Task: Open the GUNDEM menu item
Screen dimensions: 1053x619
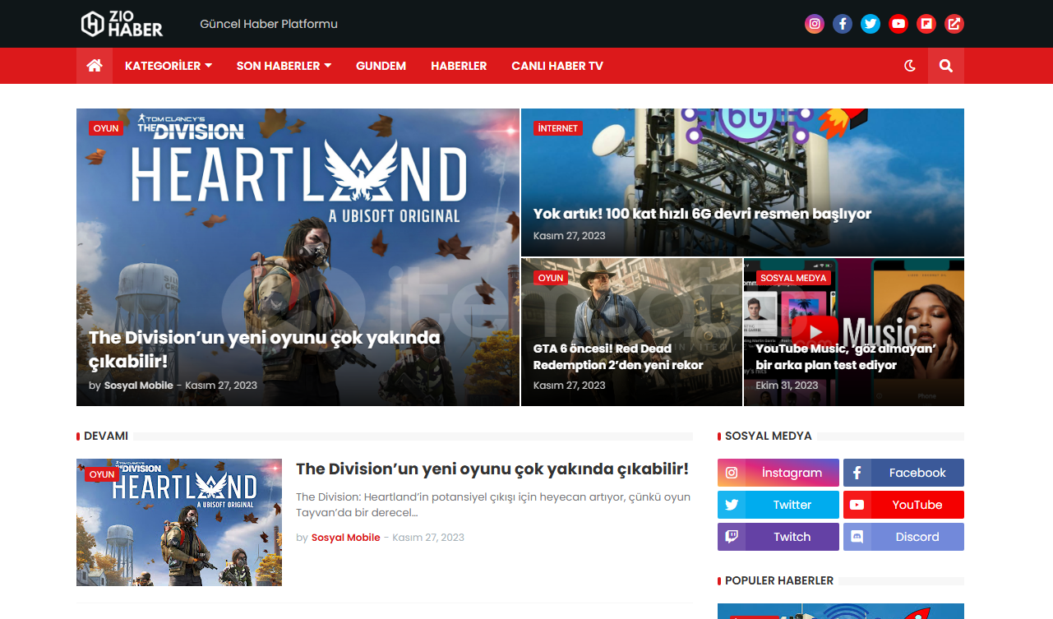Action: (381, 66)
